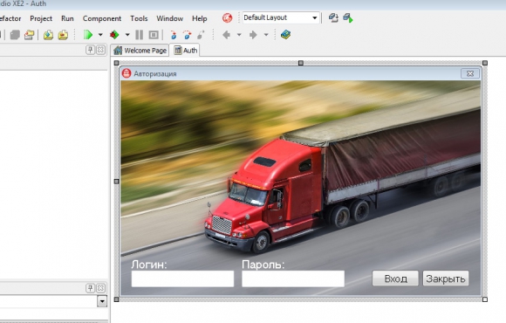Viewport: 506px width, 323px height.
Task: Click the Pause program icon
Action: pos(139,35)
